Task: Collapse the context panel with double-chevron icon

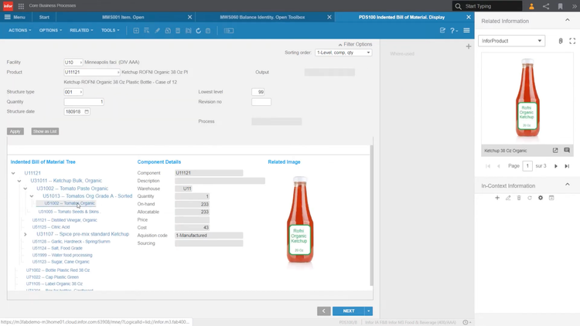Action: (x=575, y=6)
